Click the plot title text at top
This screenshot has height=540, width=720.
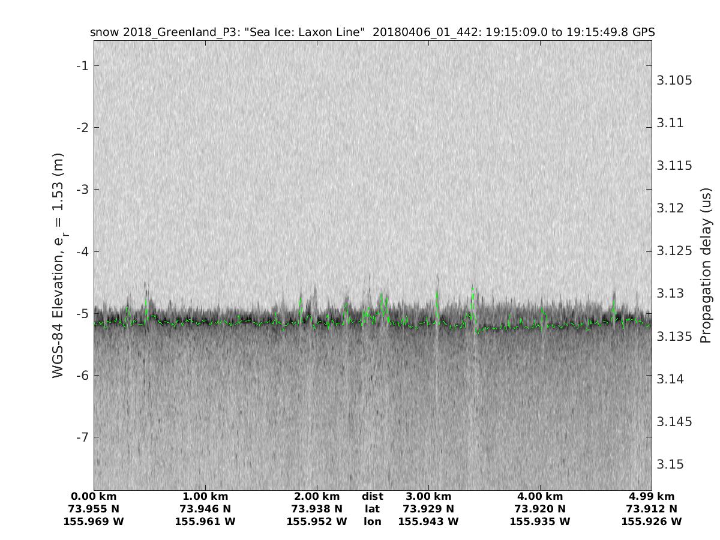372,32
